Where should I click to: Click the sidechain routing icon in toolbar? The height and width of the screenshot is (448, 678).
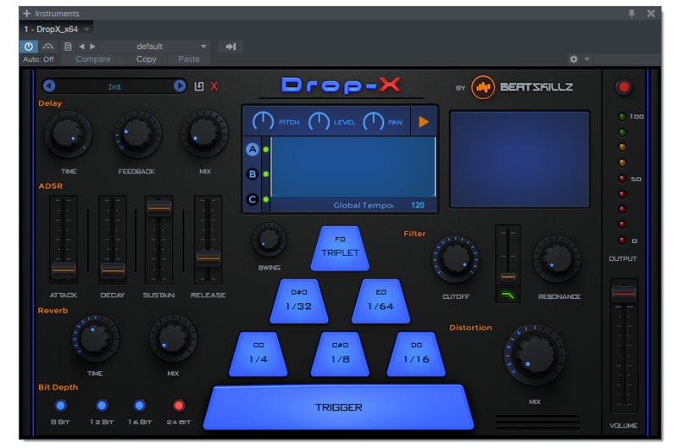[x=48, y=47]
